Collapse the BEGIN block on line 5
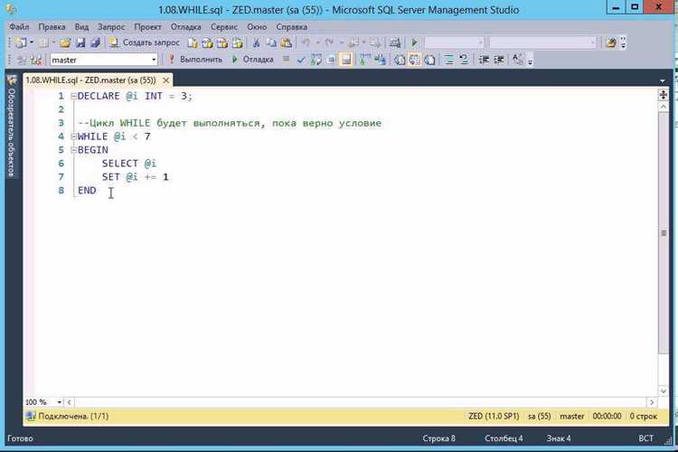 [73, 150]
